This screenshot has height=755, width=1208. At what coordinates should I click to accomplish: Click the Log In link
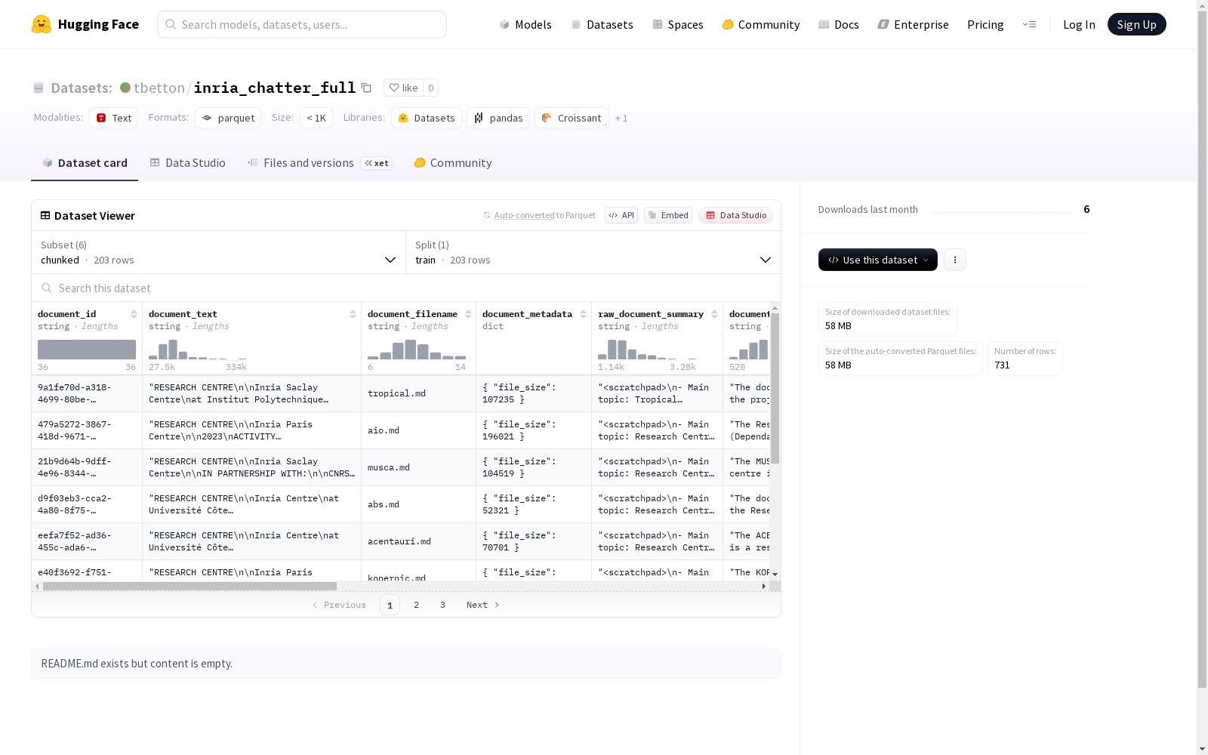(x=1079, y=24)
